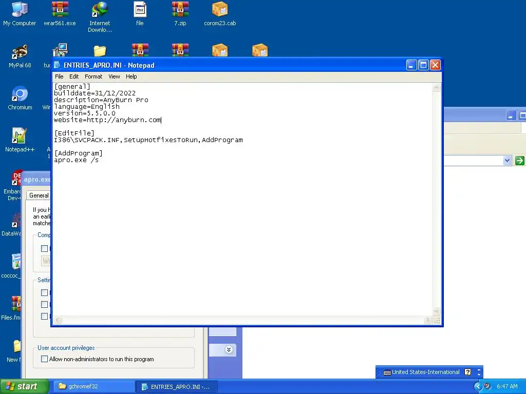Open the Start menu
Image resolution: width=526 pixels, height=394 pixels.
pyautogui.click(x=25, y=387)
